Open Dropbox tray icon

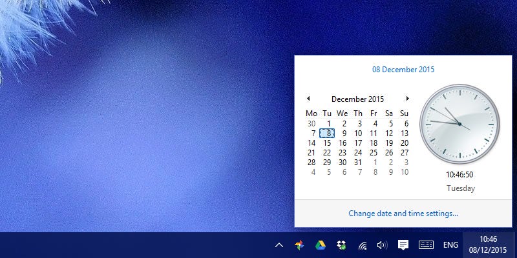click(x=341, y=245)
